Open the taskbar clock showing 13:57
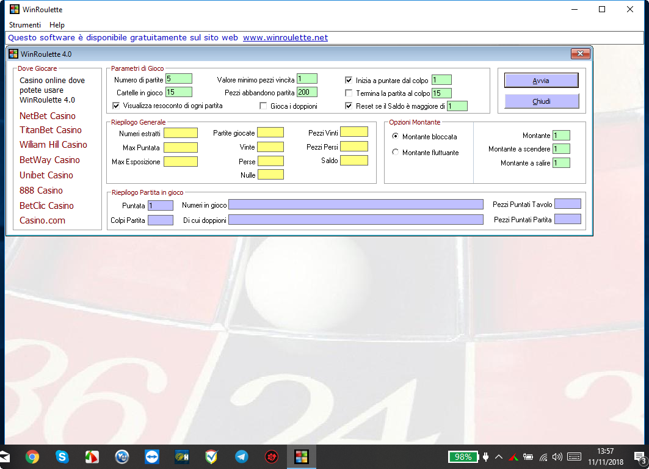This screenshot has width=649, height=469. 606,457
